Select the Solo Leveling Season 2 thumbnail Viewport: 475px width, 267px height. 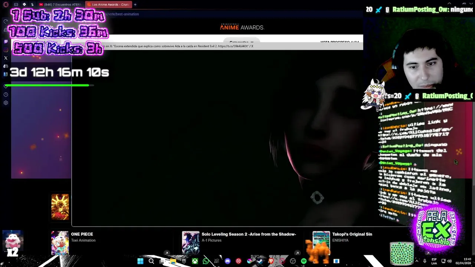(x=191, y=243)
